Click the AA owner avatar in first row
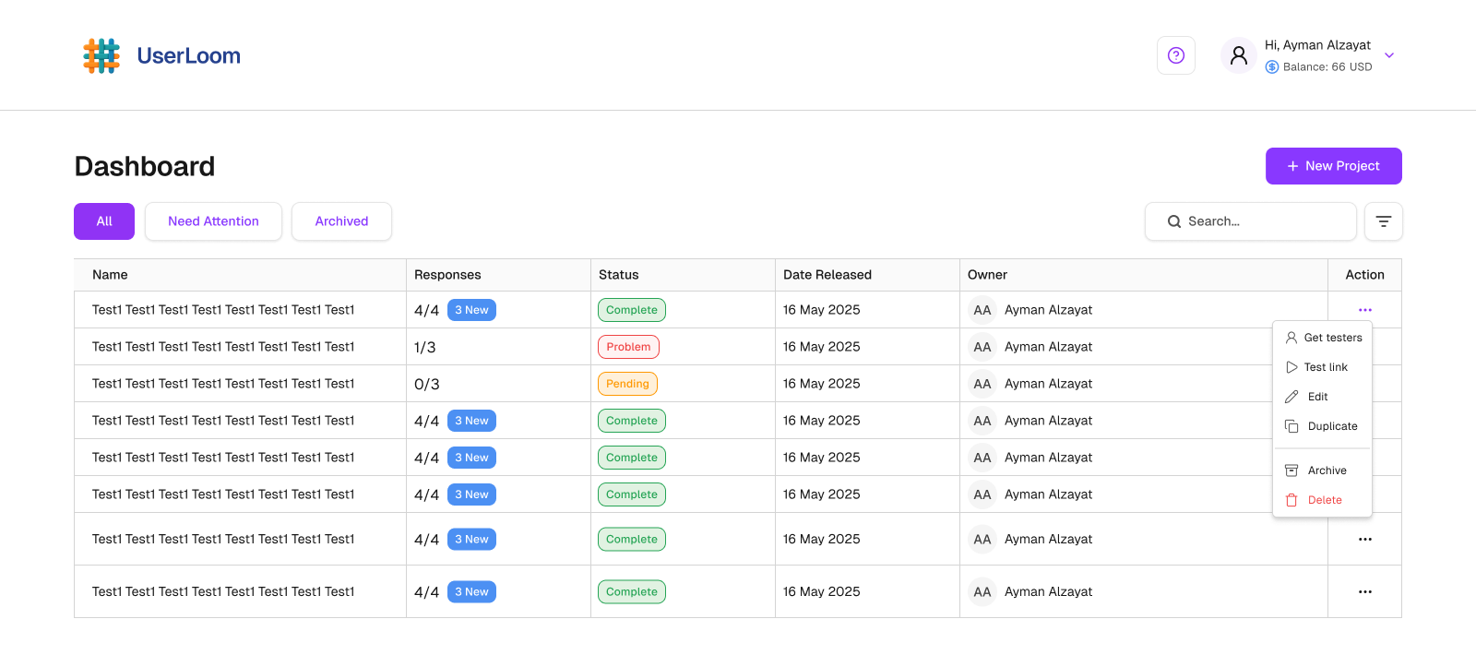This screenshot has height=655, width=1476. (982, 310)
